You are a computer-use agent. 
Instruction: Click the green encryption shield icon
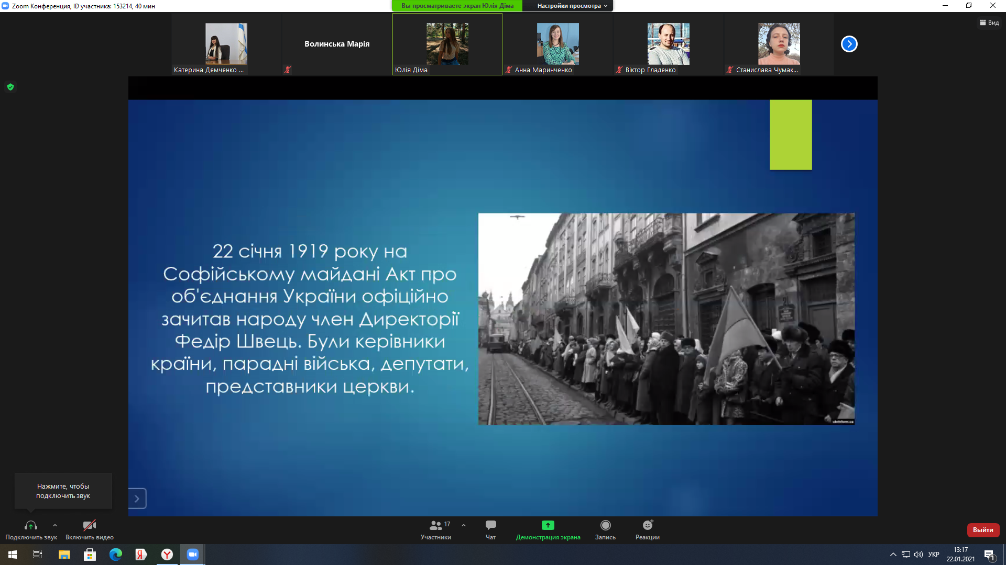coord(10,87)
